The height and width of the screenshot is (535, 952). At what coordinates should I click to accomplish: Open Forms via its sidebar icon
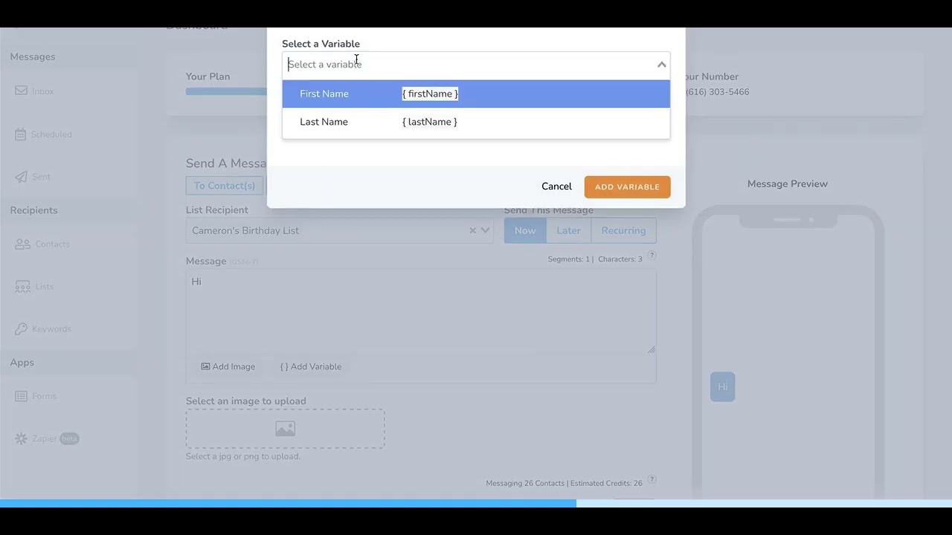[21, 396]
